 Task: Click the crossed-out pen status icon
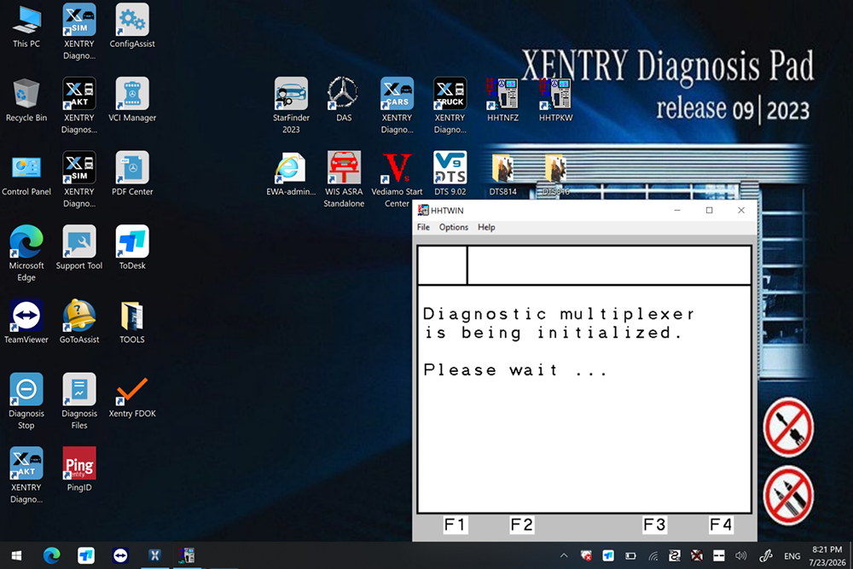pos(788,496)
